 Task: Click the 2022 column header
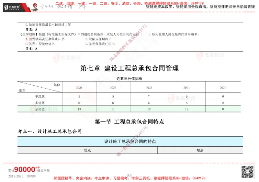149,88
